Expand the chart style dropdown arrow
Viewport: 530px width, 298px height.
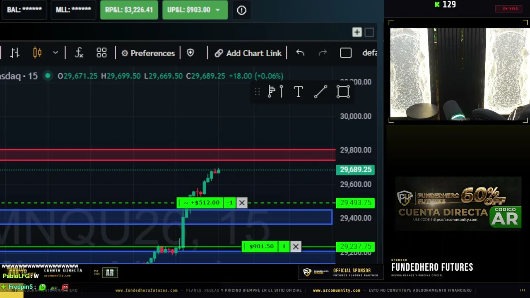point(55,53)
